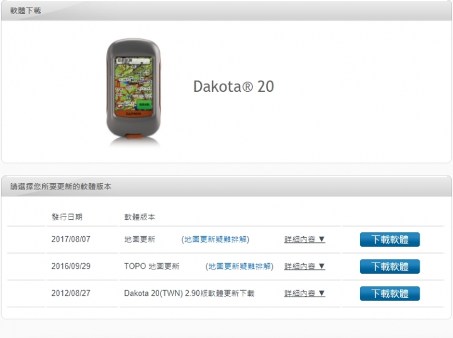The image size is (453, 338).
Task: Download the 2017/08/07 map update software
Action: [389, 239]
